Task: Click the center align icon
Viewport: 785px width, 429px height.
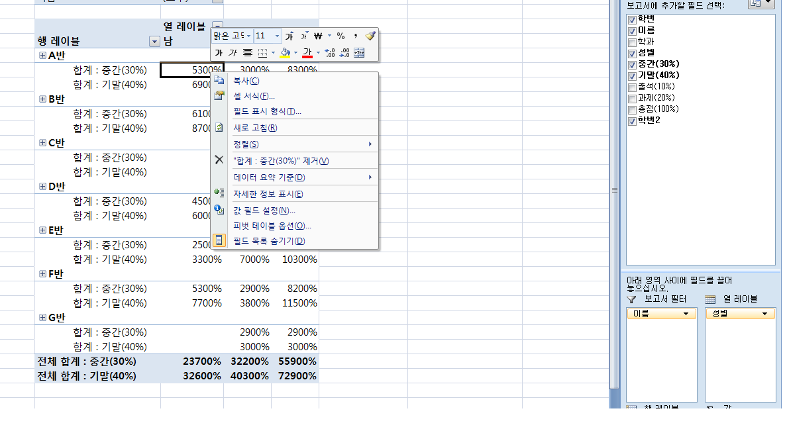Action: pyautogui.click(x=248, y=53)
